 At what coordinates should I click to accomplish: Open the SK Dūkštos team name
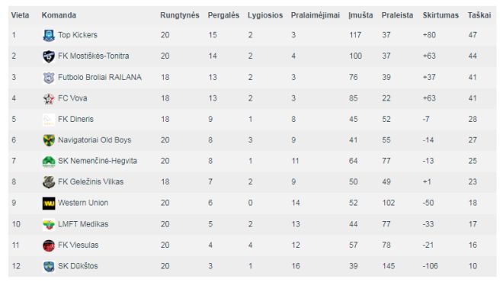coord(78,266)
